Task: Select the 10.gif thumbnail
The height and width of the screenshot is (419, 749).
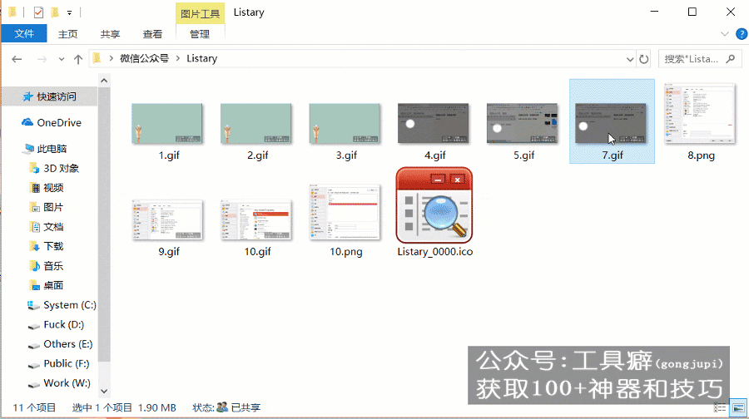Action: [256, 220]
